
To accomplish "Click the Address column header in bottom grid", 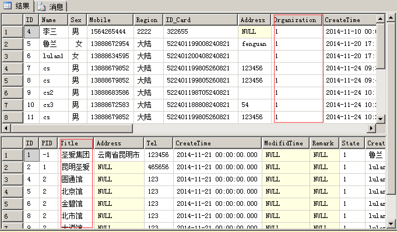I will [118, 143].
